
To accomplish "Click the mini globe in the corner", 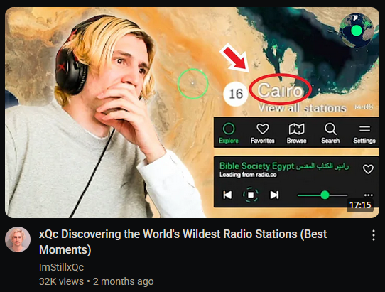I will click(x=357, y=31).
